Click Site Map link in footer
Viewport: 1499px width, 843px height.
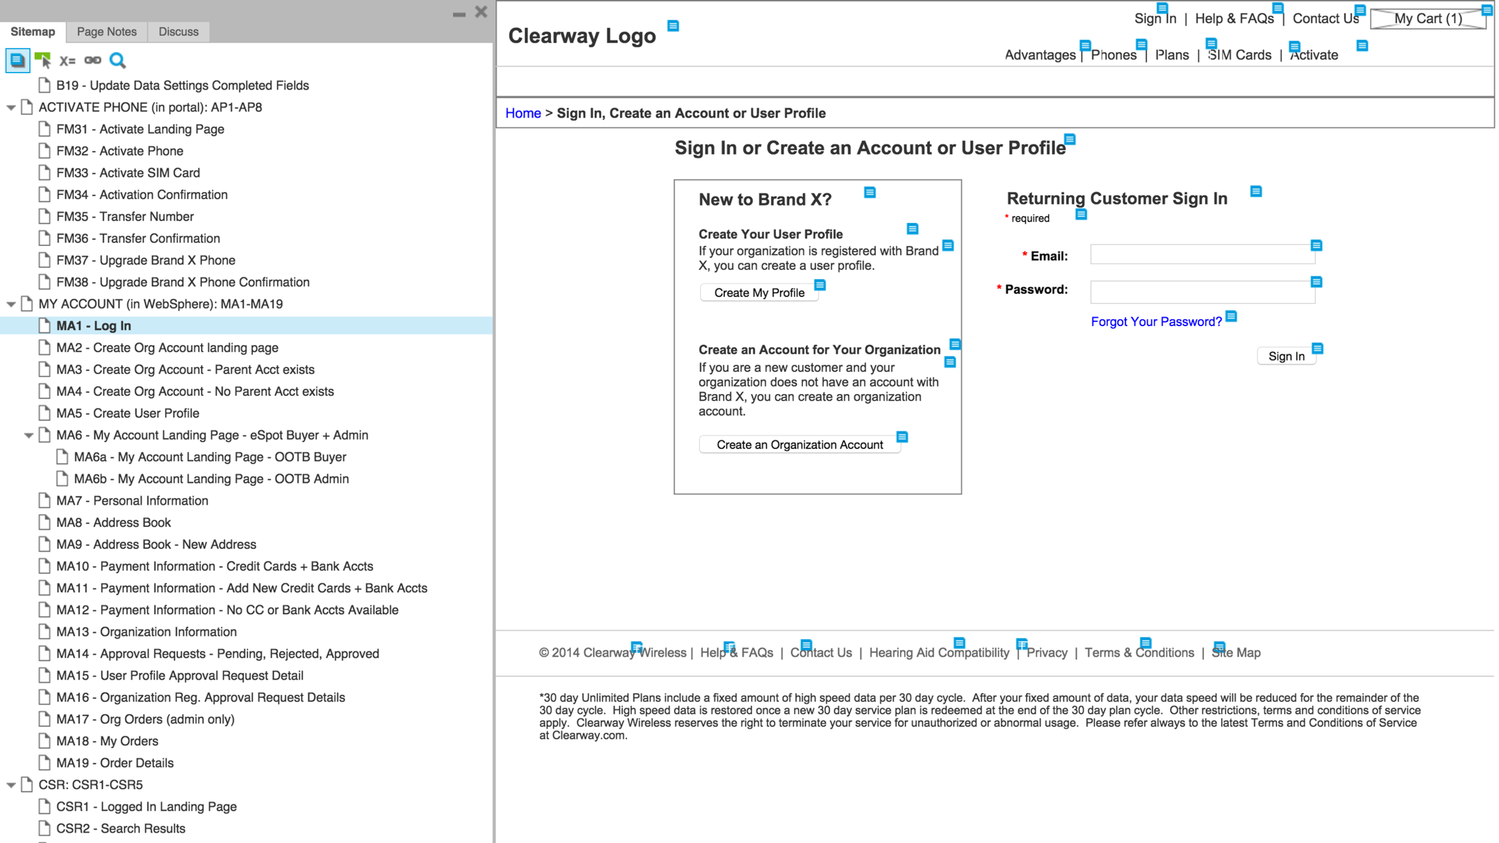pyautogui.click(x=1236, y=653)
